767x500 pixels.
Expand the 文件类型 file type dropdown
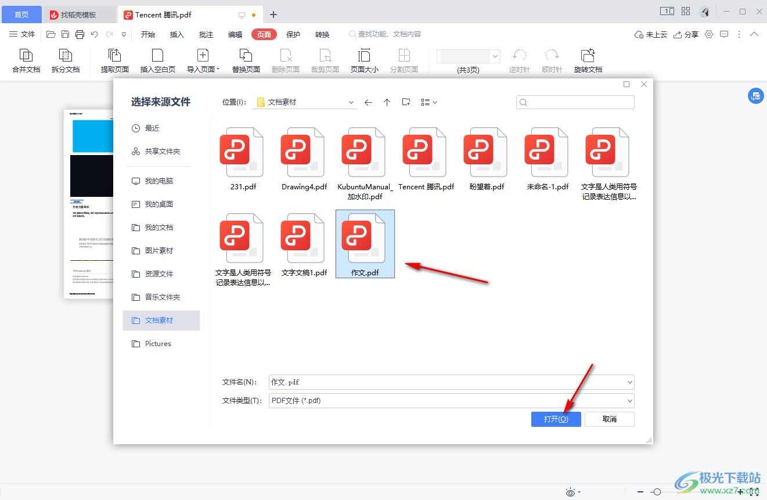pos(630,401)
